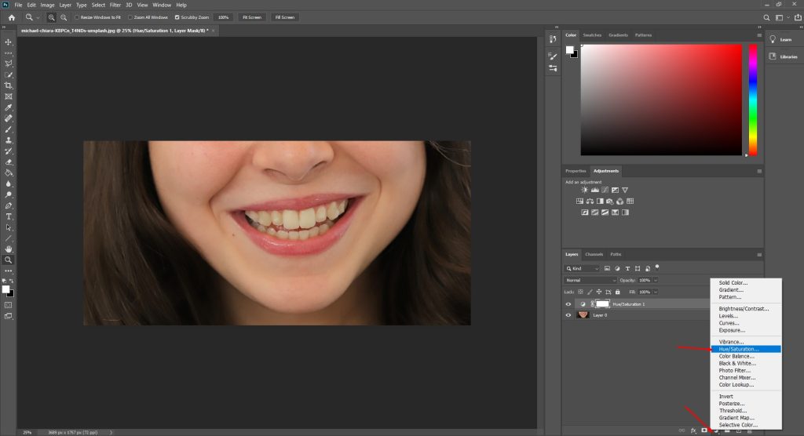Select the Type tool

pyautogui.click(x=9, y=216)
